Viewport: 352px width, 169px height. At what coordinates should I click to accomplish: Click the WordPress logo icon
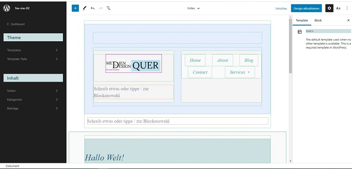pos(7,8)
